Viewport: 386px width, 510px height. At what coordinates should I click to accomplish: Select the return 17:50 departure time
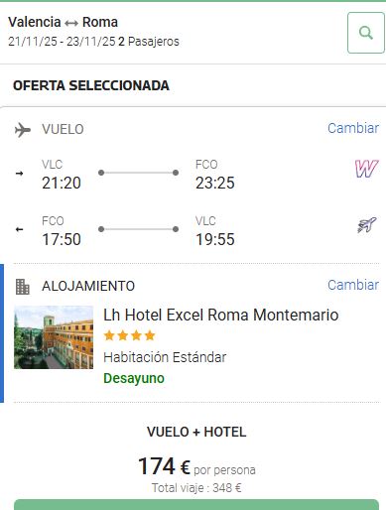(62, 239)
